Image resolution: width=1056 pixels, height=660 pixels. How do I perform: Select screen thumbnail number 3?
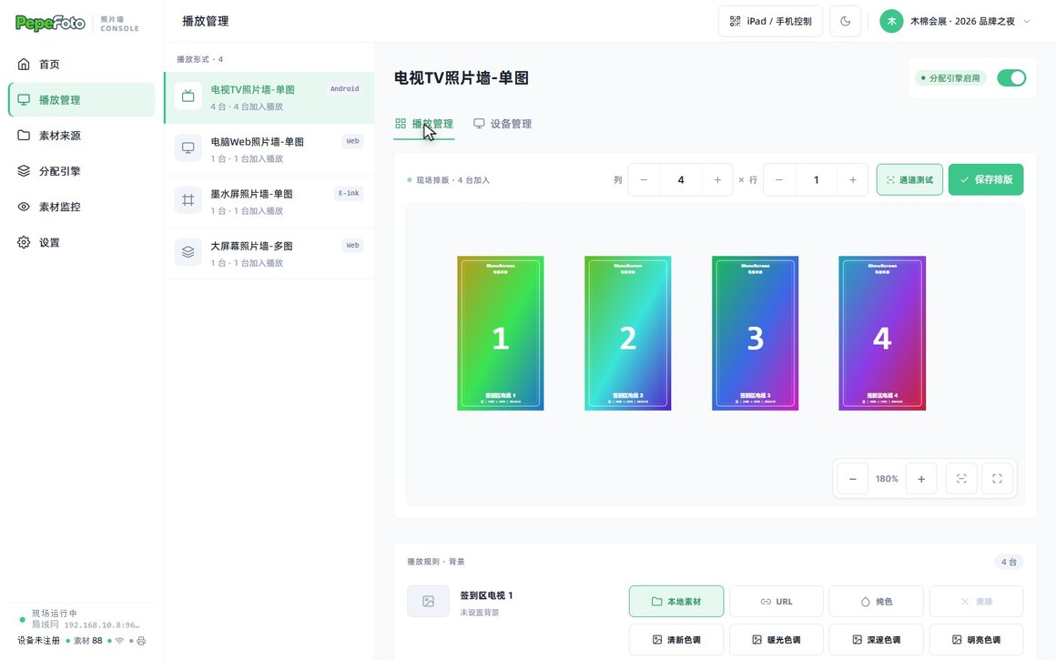[755, 333]
